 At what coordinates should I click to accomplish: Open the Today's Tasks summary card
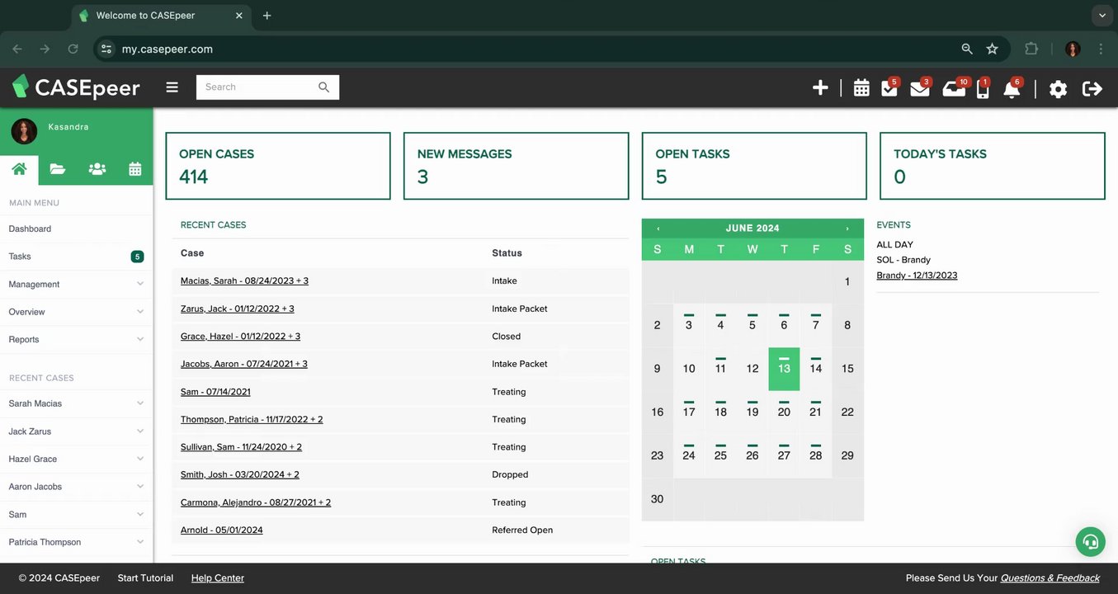coord(993,166)
